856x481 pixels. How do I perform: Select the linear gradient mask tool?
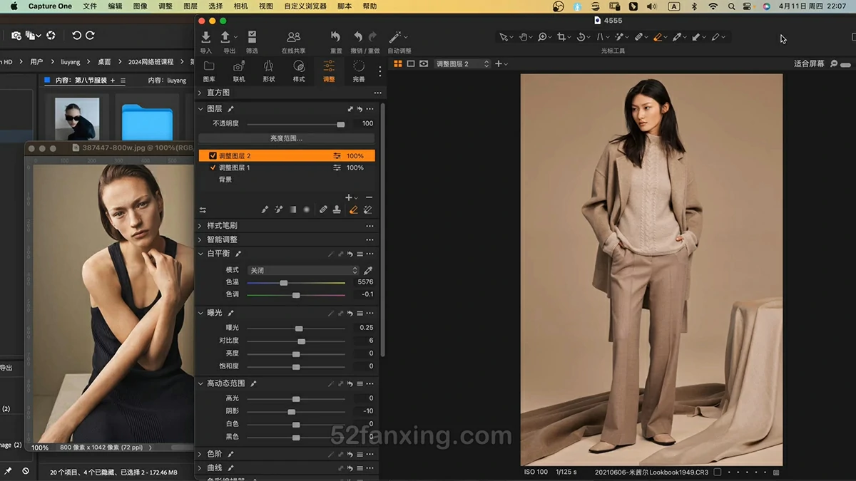292,210
